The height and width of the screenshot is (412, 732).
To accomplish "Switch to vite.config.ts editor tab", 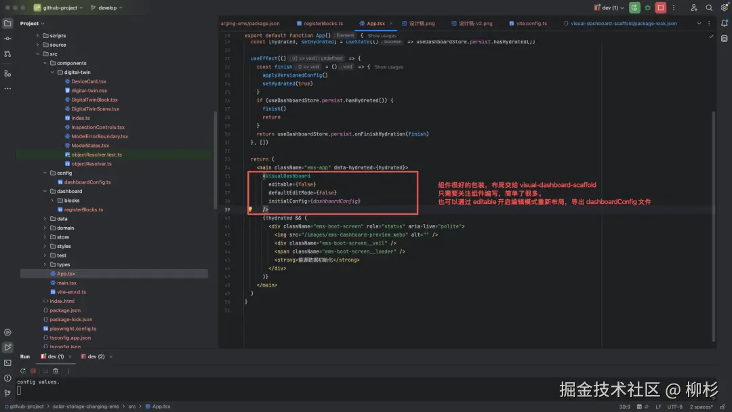I will coord(528,23).
